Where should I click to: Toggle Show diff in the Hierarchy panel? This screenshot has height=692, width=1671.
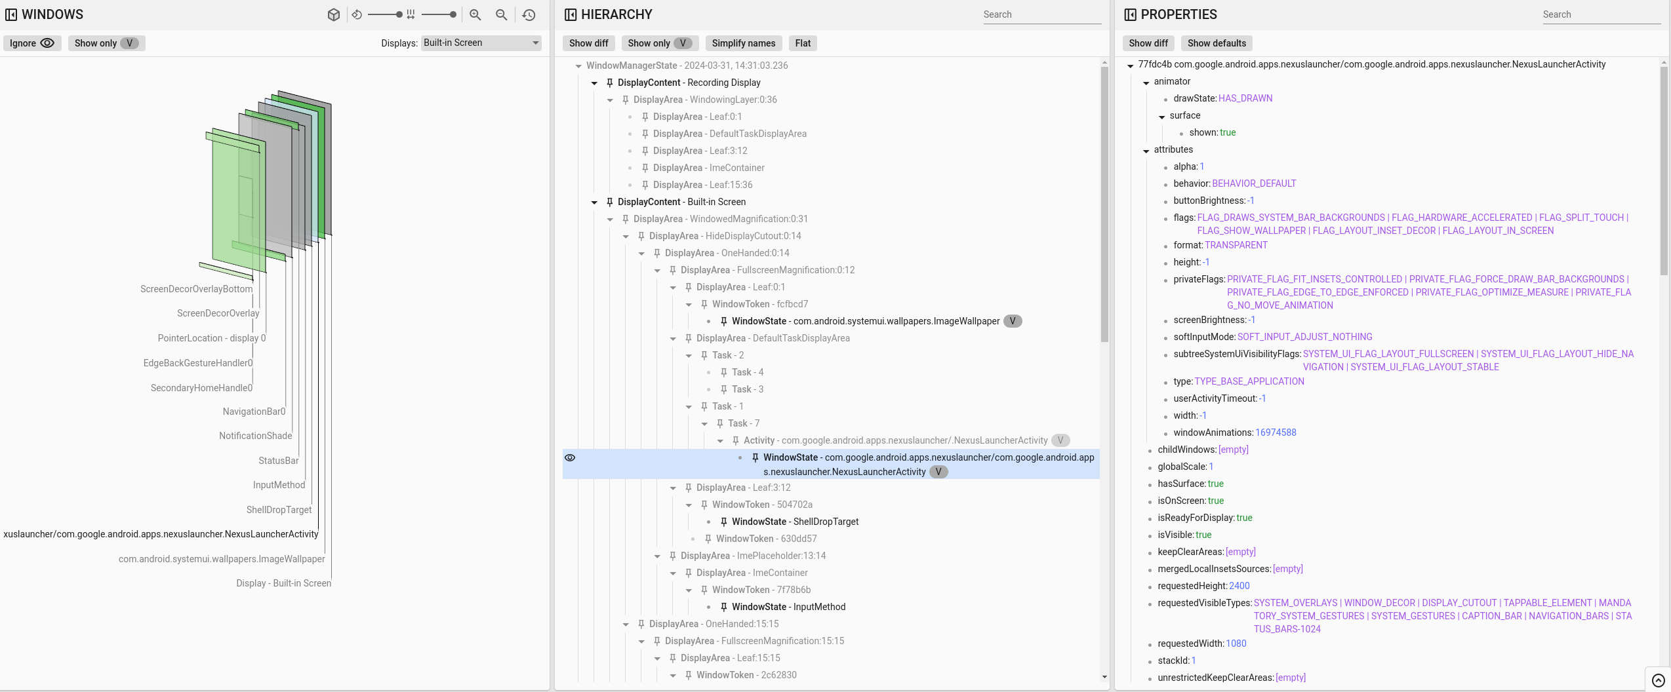pyautogui.click(x=588, y=43)
